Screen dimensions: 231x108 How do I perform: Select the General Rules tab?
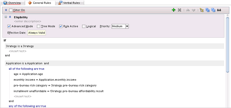click(x=40, y=3)
